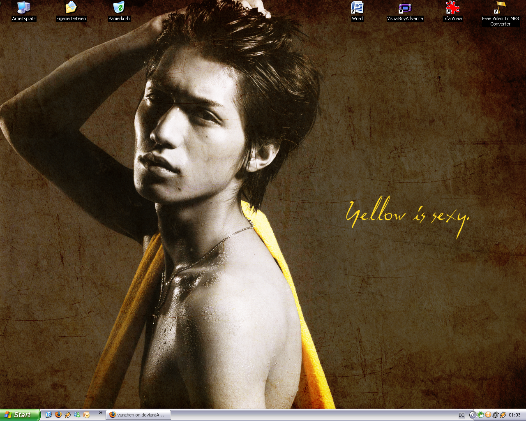The width and height of the screenshot is (526, 421).
Task: Expand hidden system tray icons arrow
Action: (473, 415)
